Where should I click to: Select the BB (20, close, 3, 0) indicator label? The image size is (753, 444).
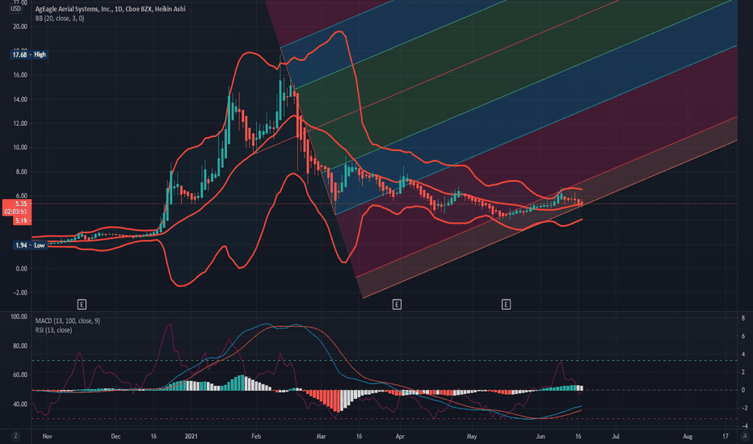coord(60,19)
